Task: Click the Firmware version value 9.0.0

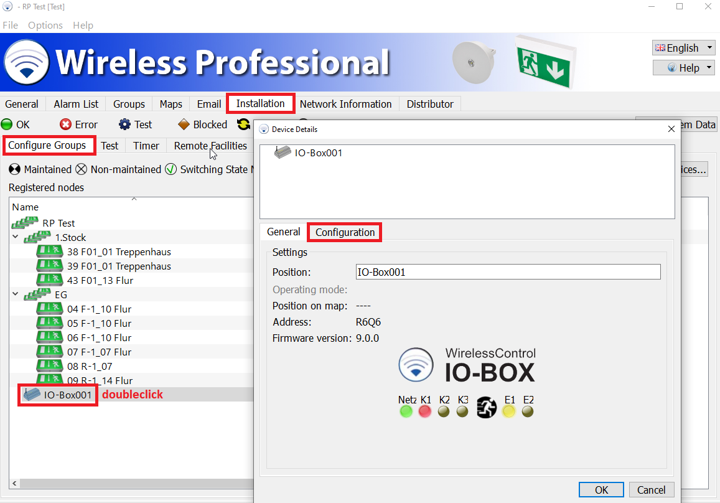Action: (x=367, y=338)
